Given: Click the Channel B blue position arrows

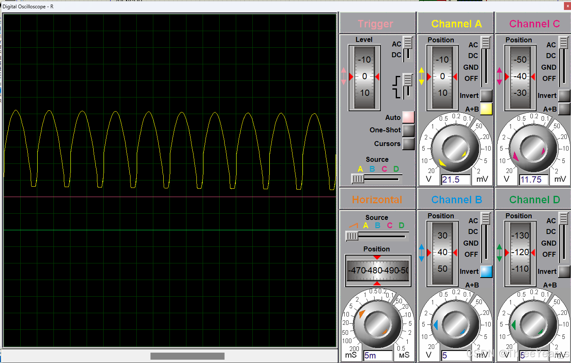Looking at the screenshot, I should point(421,252).
